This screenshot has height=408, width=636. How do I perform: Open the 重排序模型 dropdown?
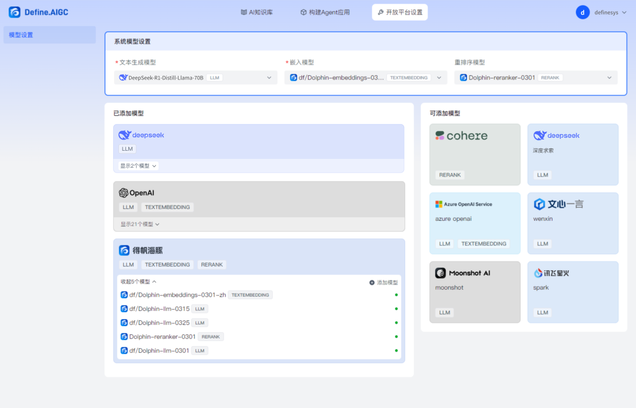[x=536, y=78]
